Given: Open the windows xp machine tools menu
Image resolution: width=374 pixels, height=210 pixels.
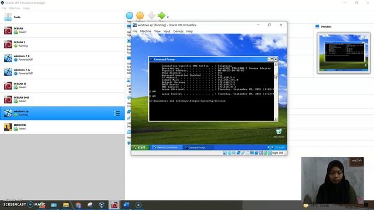Looking at the screenshot, I should tap(117, 113).
